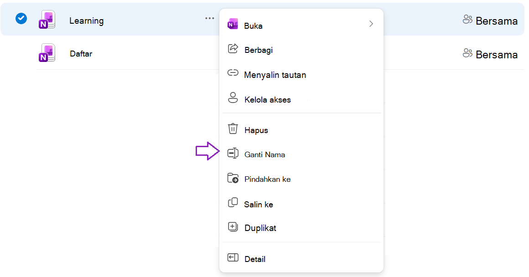Expand the Buka submenu chevron
This screenshot has width=529, height=277.
(x=371, y=24)
